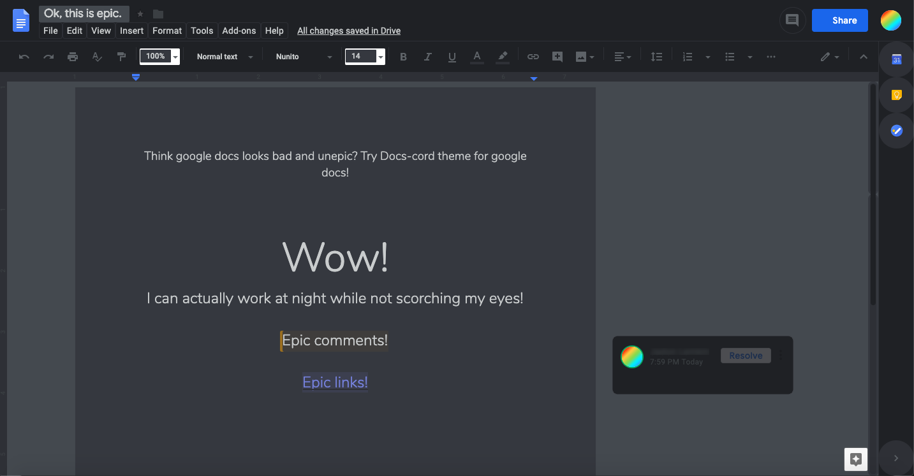Image resolution: width=914 pixels, height=476 pixels.
Task: Toggle bold formatting
Action: 403,57
